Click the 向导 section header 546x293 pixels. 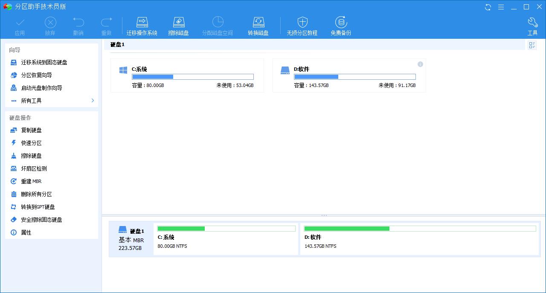pos(15,50)
